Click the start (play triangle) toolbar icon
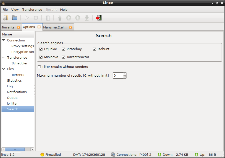This screenshot has width=225, height=158. pos(27,18)
